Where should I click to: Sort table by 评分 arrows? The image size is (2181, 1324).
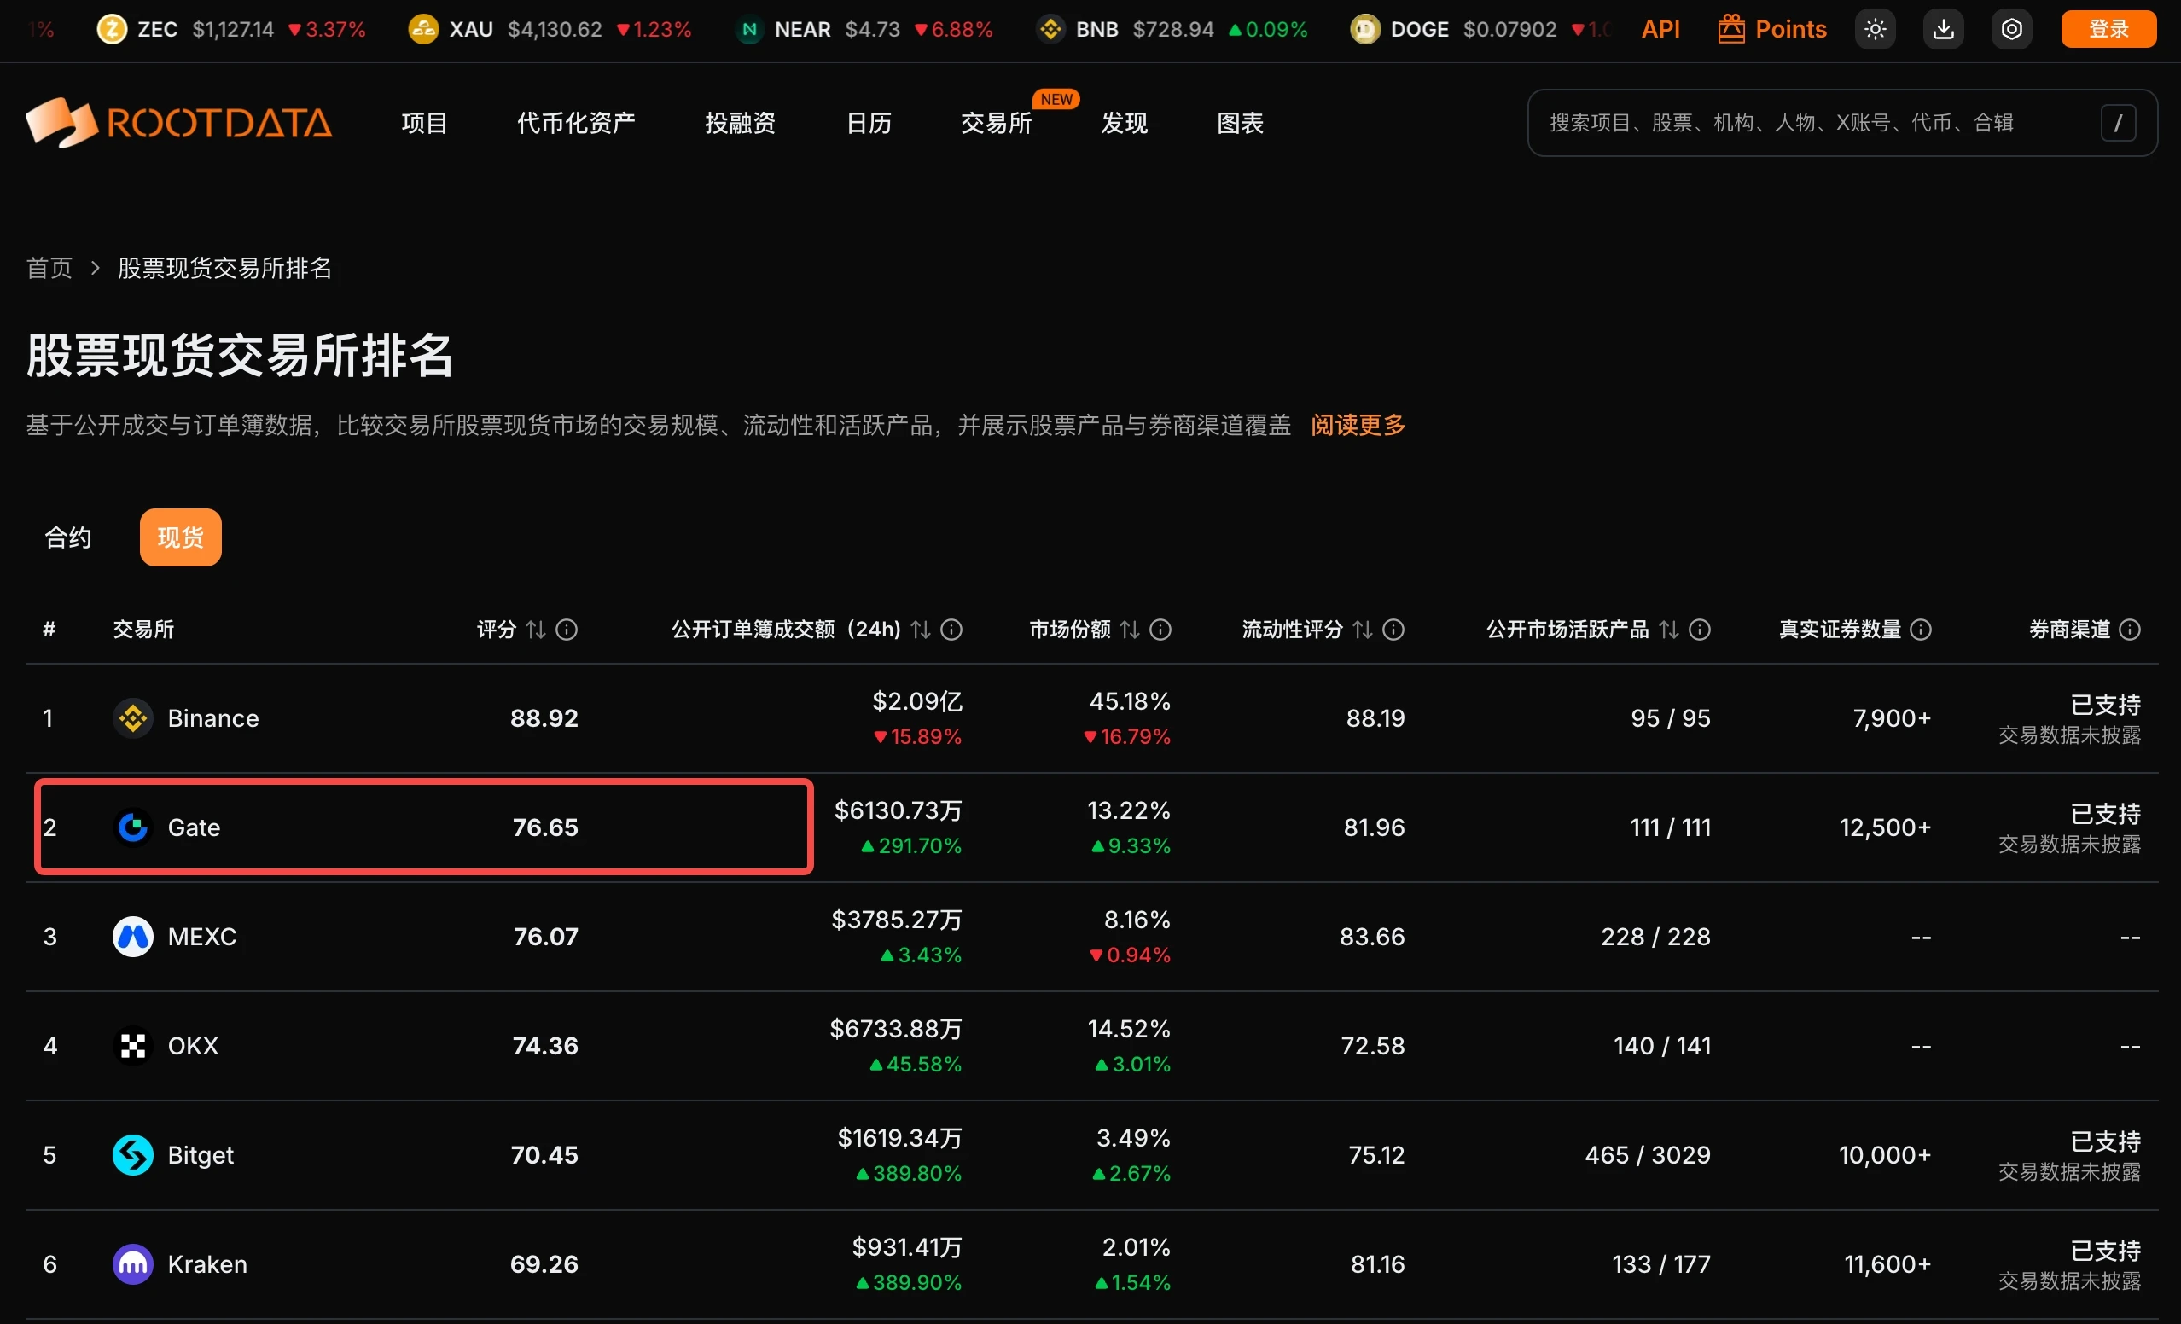536,630
